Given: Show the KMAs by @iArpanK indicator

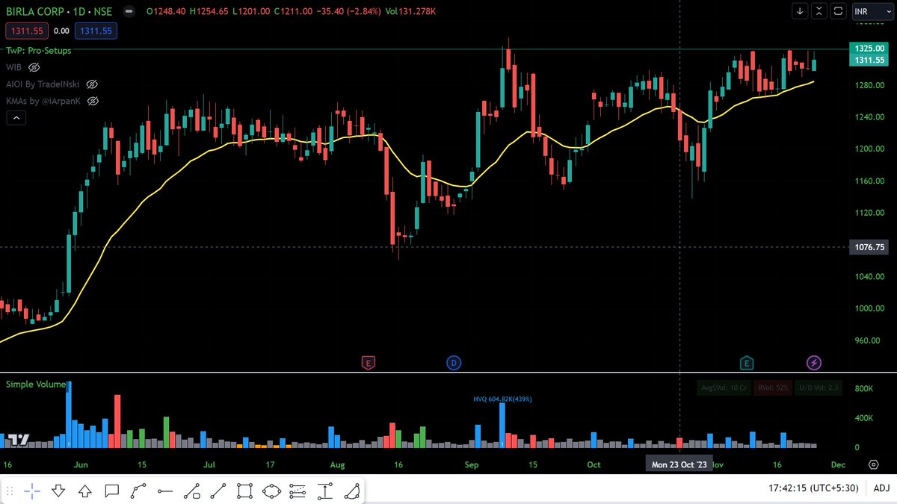Looking at the screenshot, I should pos(93,101).
